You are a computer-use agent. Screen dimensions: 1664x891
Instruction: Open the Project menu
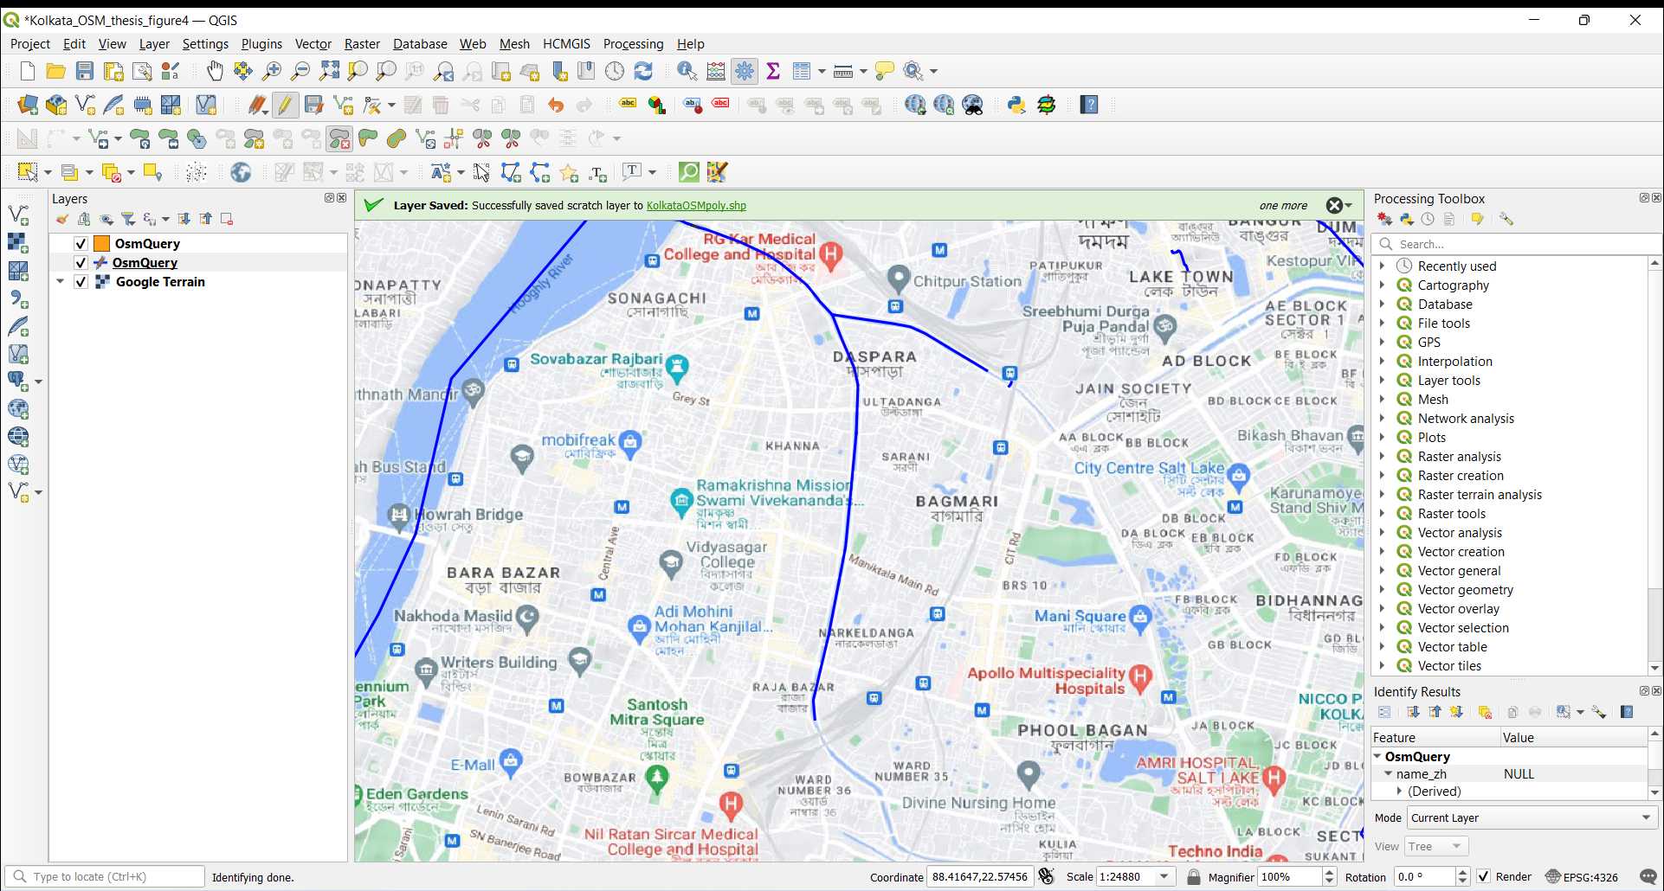30,44
